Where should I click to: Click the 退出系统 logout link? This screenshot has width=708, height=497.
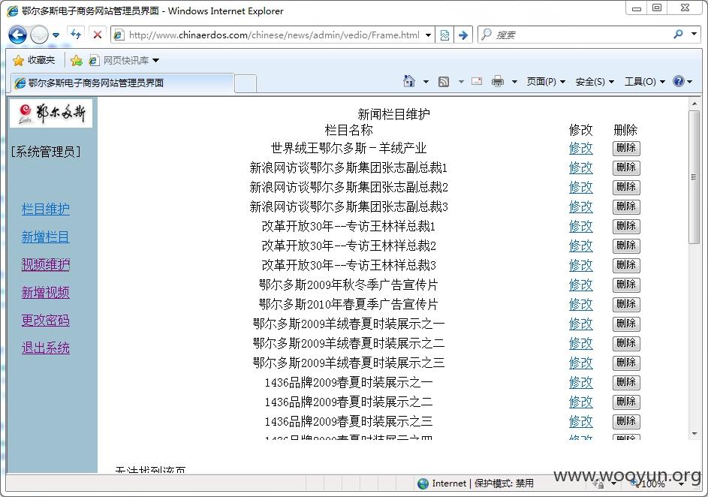[46, 348]
